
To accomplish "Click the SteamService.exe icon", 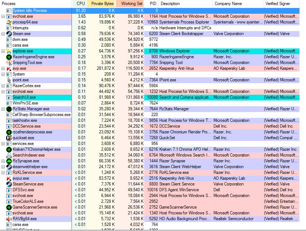I will pos(9,184).
